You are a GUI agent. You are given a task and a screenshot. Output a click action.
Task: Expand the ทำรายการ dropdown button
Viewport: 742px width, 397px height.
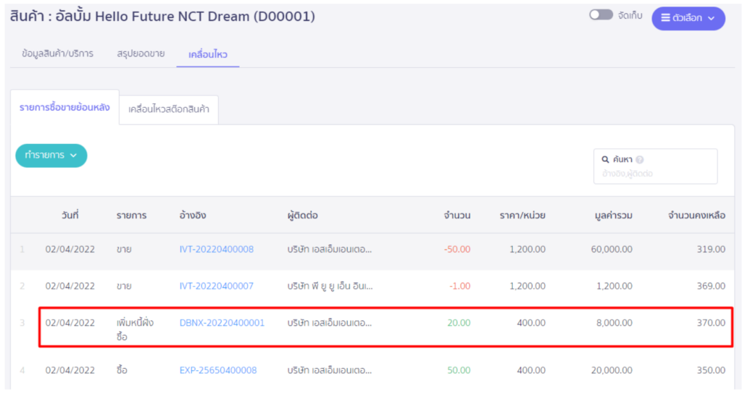tap(51, 155)
